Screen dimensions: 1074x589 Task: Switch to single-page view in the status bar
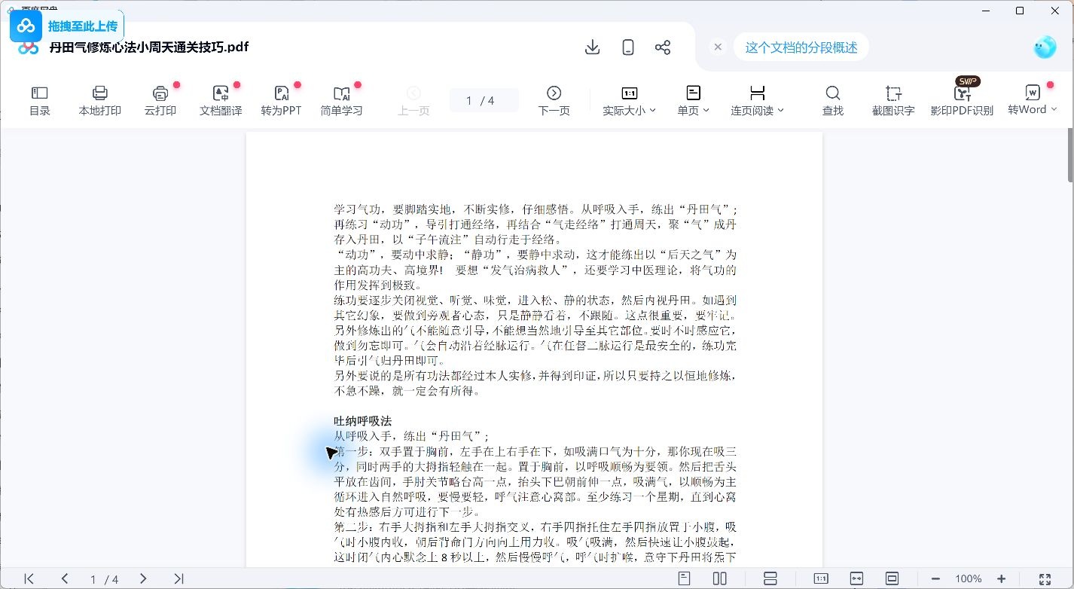[x=685, y=578]
